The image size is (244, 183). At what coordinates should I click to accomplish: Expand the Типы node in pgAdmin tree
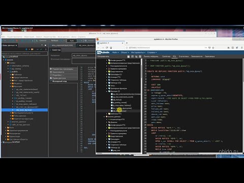[107, 85]
